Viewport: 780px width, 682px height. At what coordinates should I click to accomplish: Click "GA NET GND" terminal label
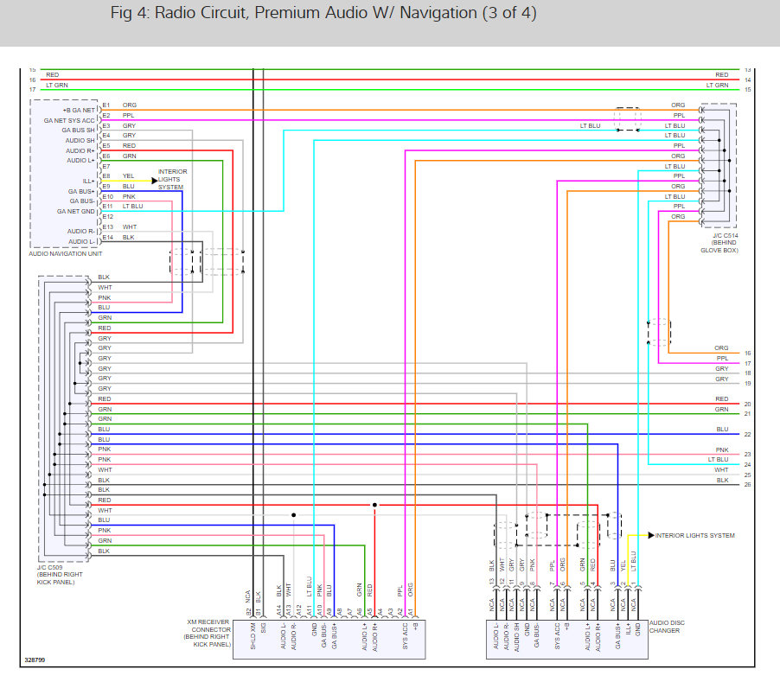click(75, 211)
